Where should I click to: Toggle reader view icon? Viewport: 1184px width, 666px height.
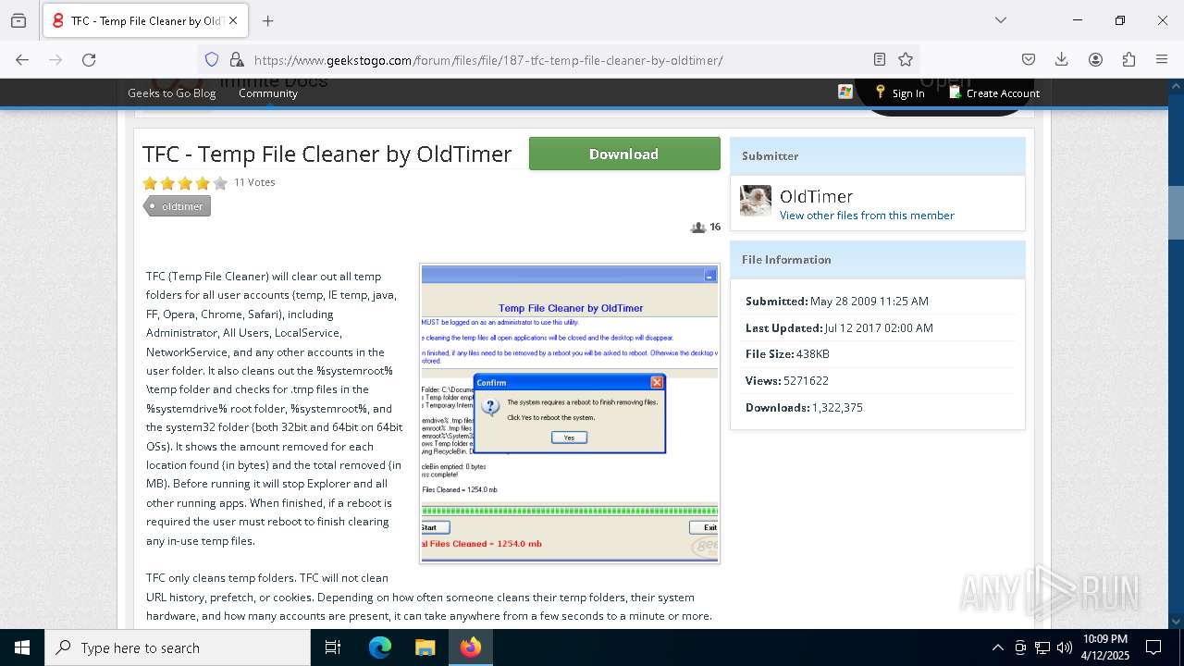click(880, 59)
